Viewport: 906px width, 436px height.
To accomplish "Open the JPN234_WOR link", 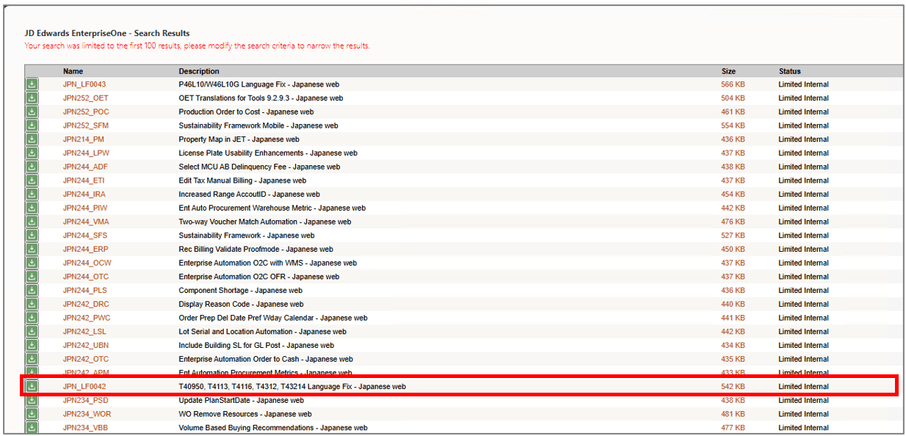I will click(x=87, y=414).
